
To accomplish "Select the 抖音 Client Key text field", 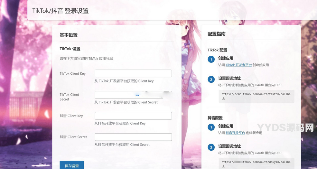I will [133, 116].
